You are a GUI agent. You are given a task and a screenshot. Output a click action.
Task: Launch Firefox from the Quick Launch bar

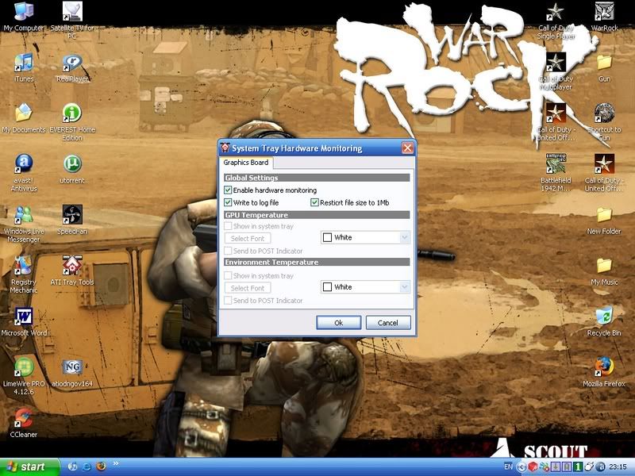(101, 466)
